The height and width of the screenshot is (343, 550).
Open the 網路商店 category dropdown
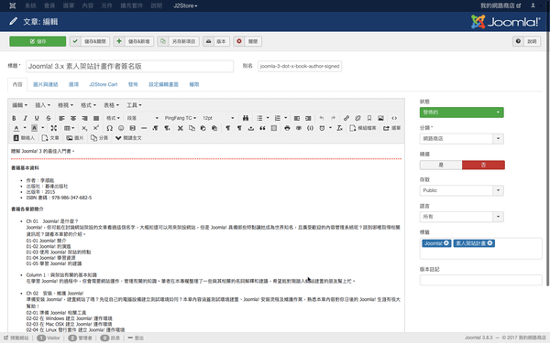click(462, 139)
